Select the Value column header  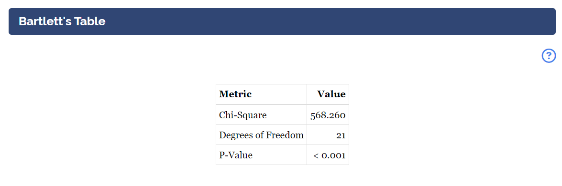tap(331, 94)
